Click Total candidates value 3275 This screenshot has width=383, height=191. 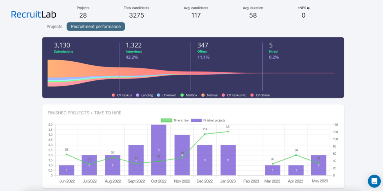tap(137, 15)
